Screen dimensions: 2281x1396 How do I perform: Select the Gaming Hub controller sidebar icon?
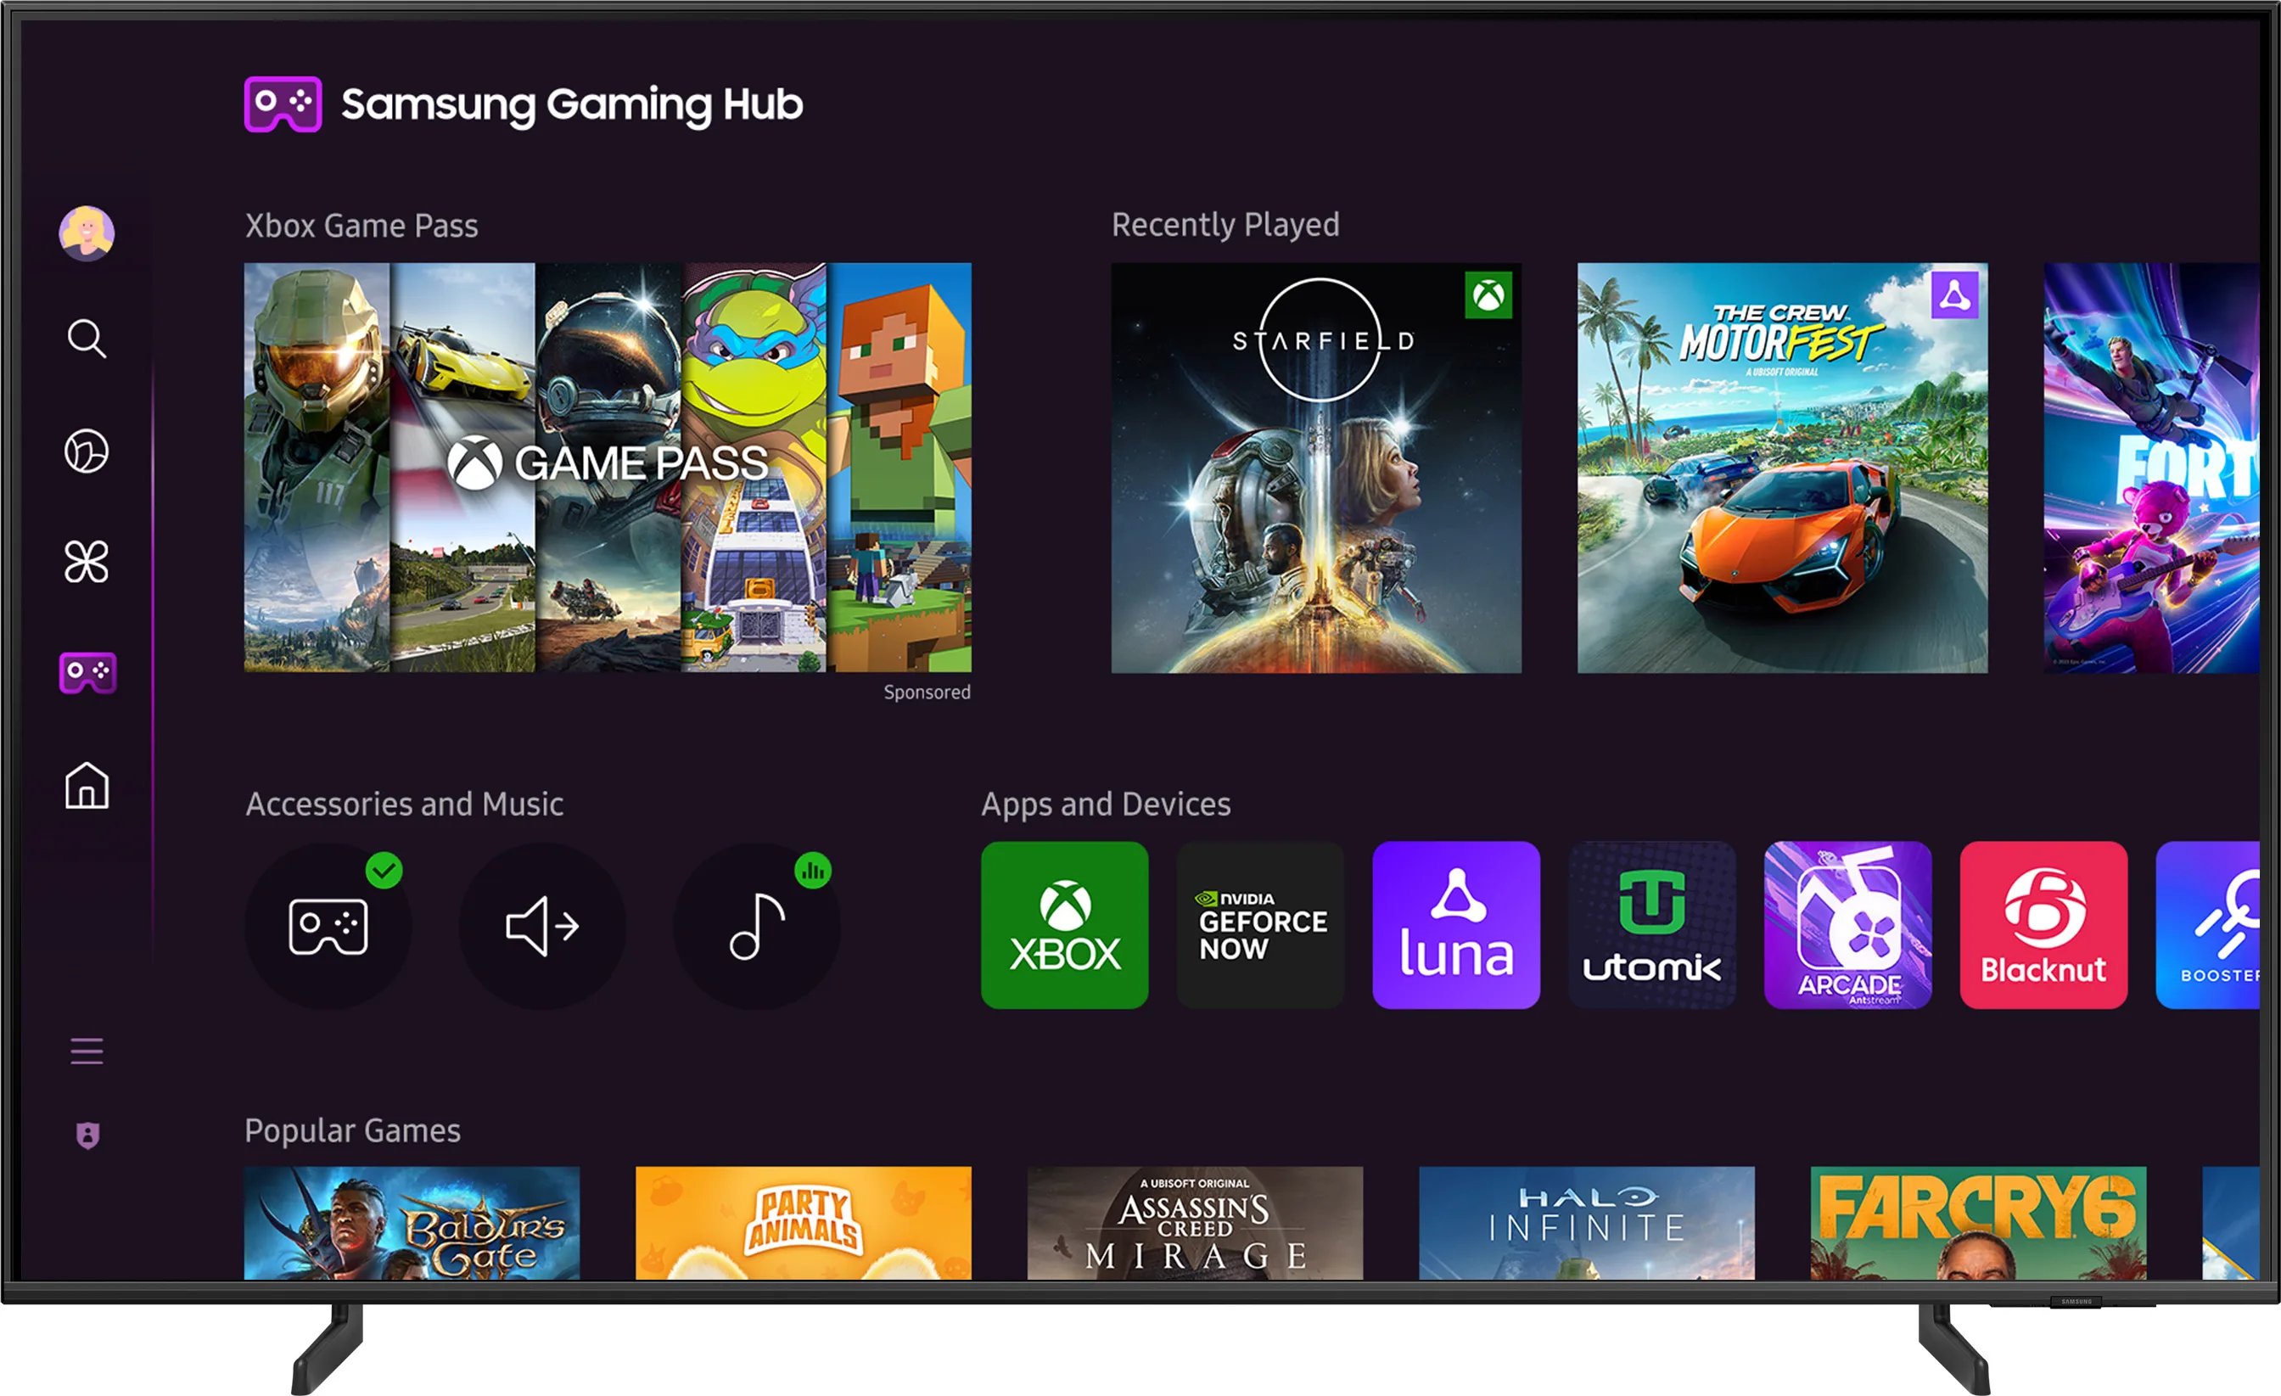(88, 673)
